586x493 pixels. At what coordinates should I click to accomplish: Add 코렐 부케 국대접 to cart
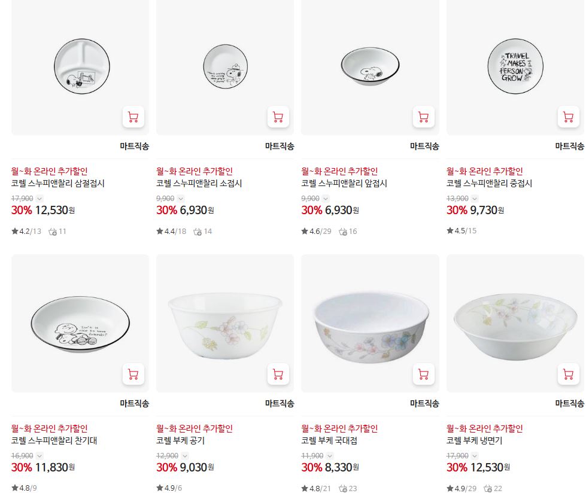pos(423,374)
